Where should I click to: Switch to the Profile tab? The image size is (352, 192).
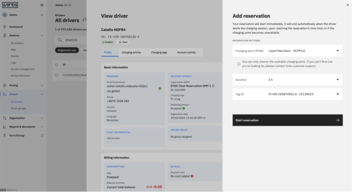108,52
